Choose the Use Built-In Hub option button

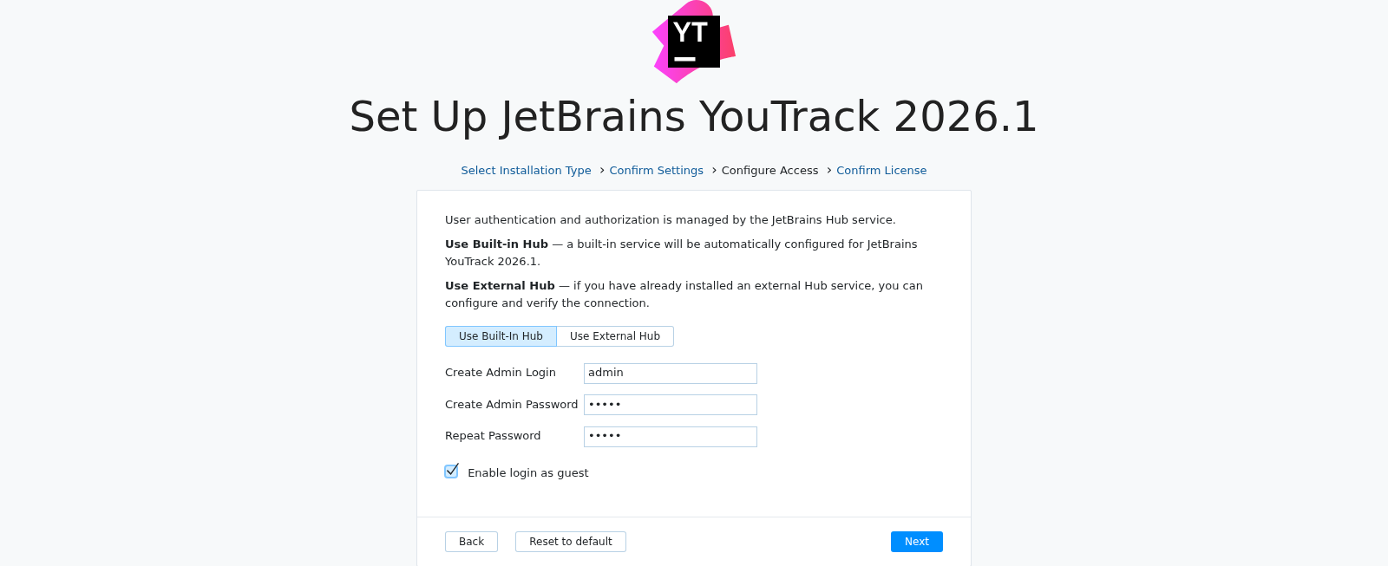point(501,336)
